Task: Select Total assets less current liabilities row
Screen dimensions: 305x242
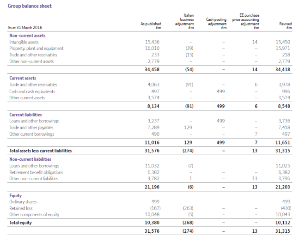Action: pyautogui.click(x=40, y=151)
